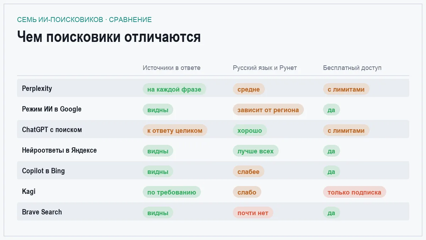Click 'видны' badge in Copilot row
Image resolution: width=426 pixels, height=240 pixels.
coord(158,171)
